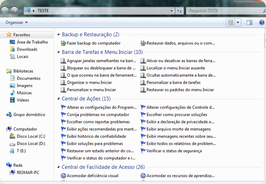This screenshot has height=184, width=266.
Task: Open Escolher como reportar problemas entry
Action: click(95, 122)
